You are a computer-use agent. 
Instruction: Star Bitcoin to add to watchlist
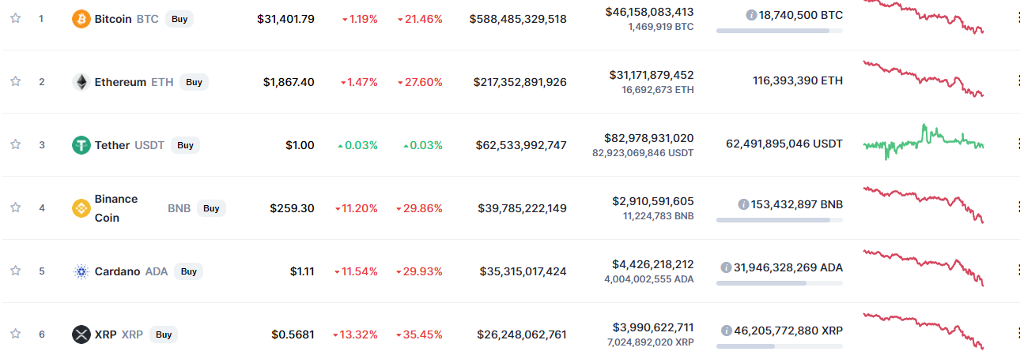tap(15, 18)
